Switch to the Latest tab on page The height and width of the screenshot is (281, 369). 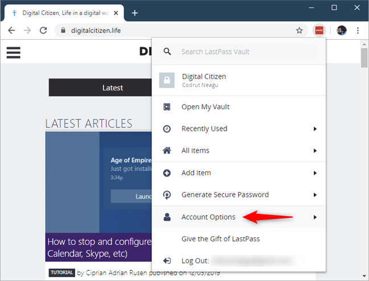click(100, 88)
